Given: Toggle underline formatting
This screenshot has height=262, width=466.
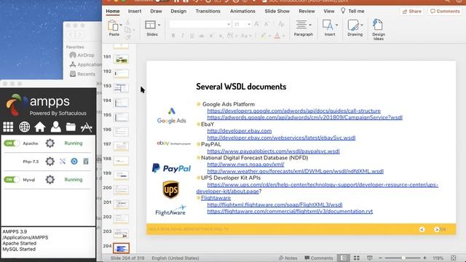Looking at the screenshot, I should click(192, 36).
